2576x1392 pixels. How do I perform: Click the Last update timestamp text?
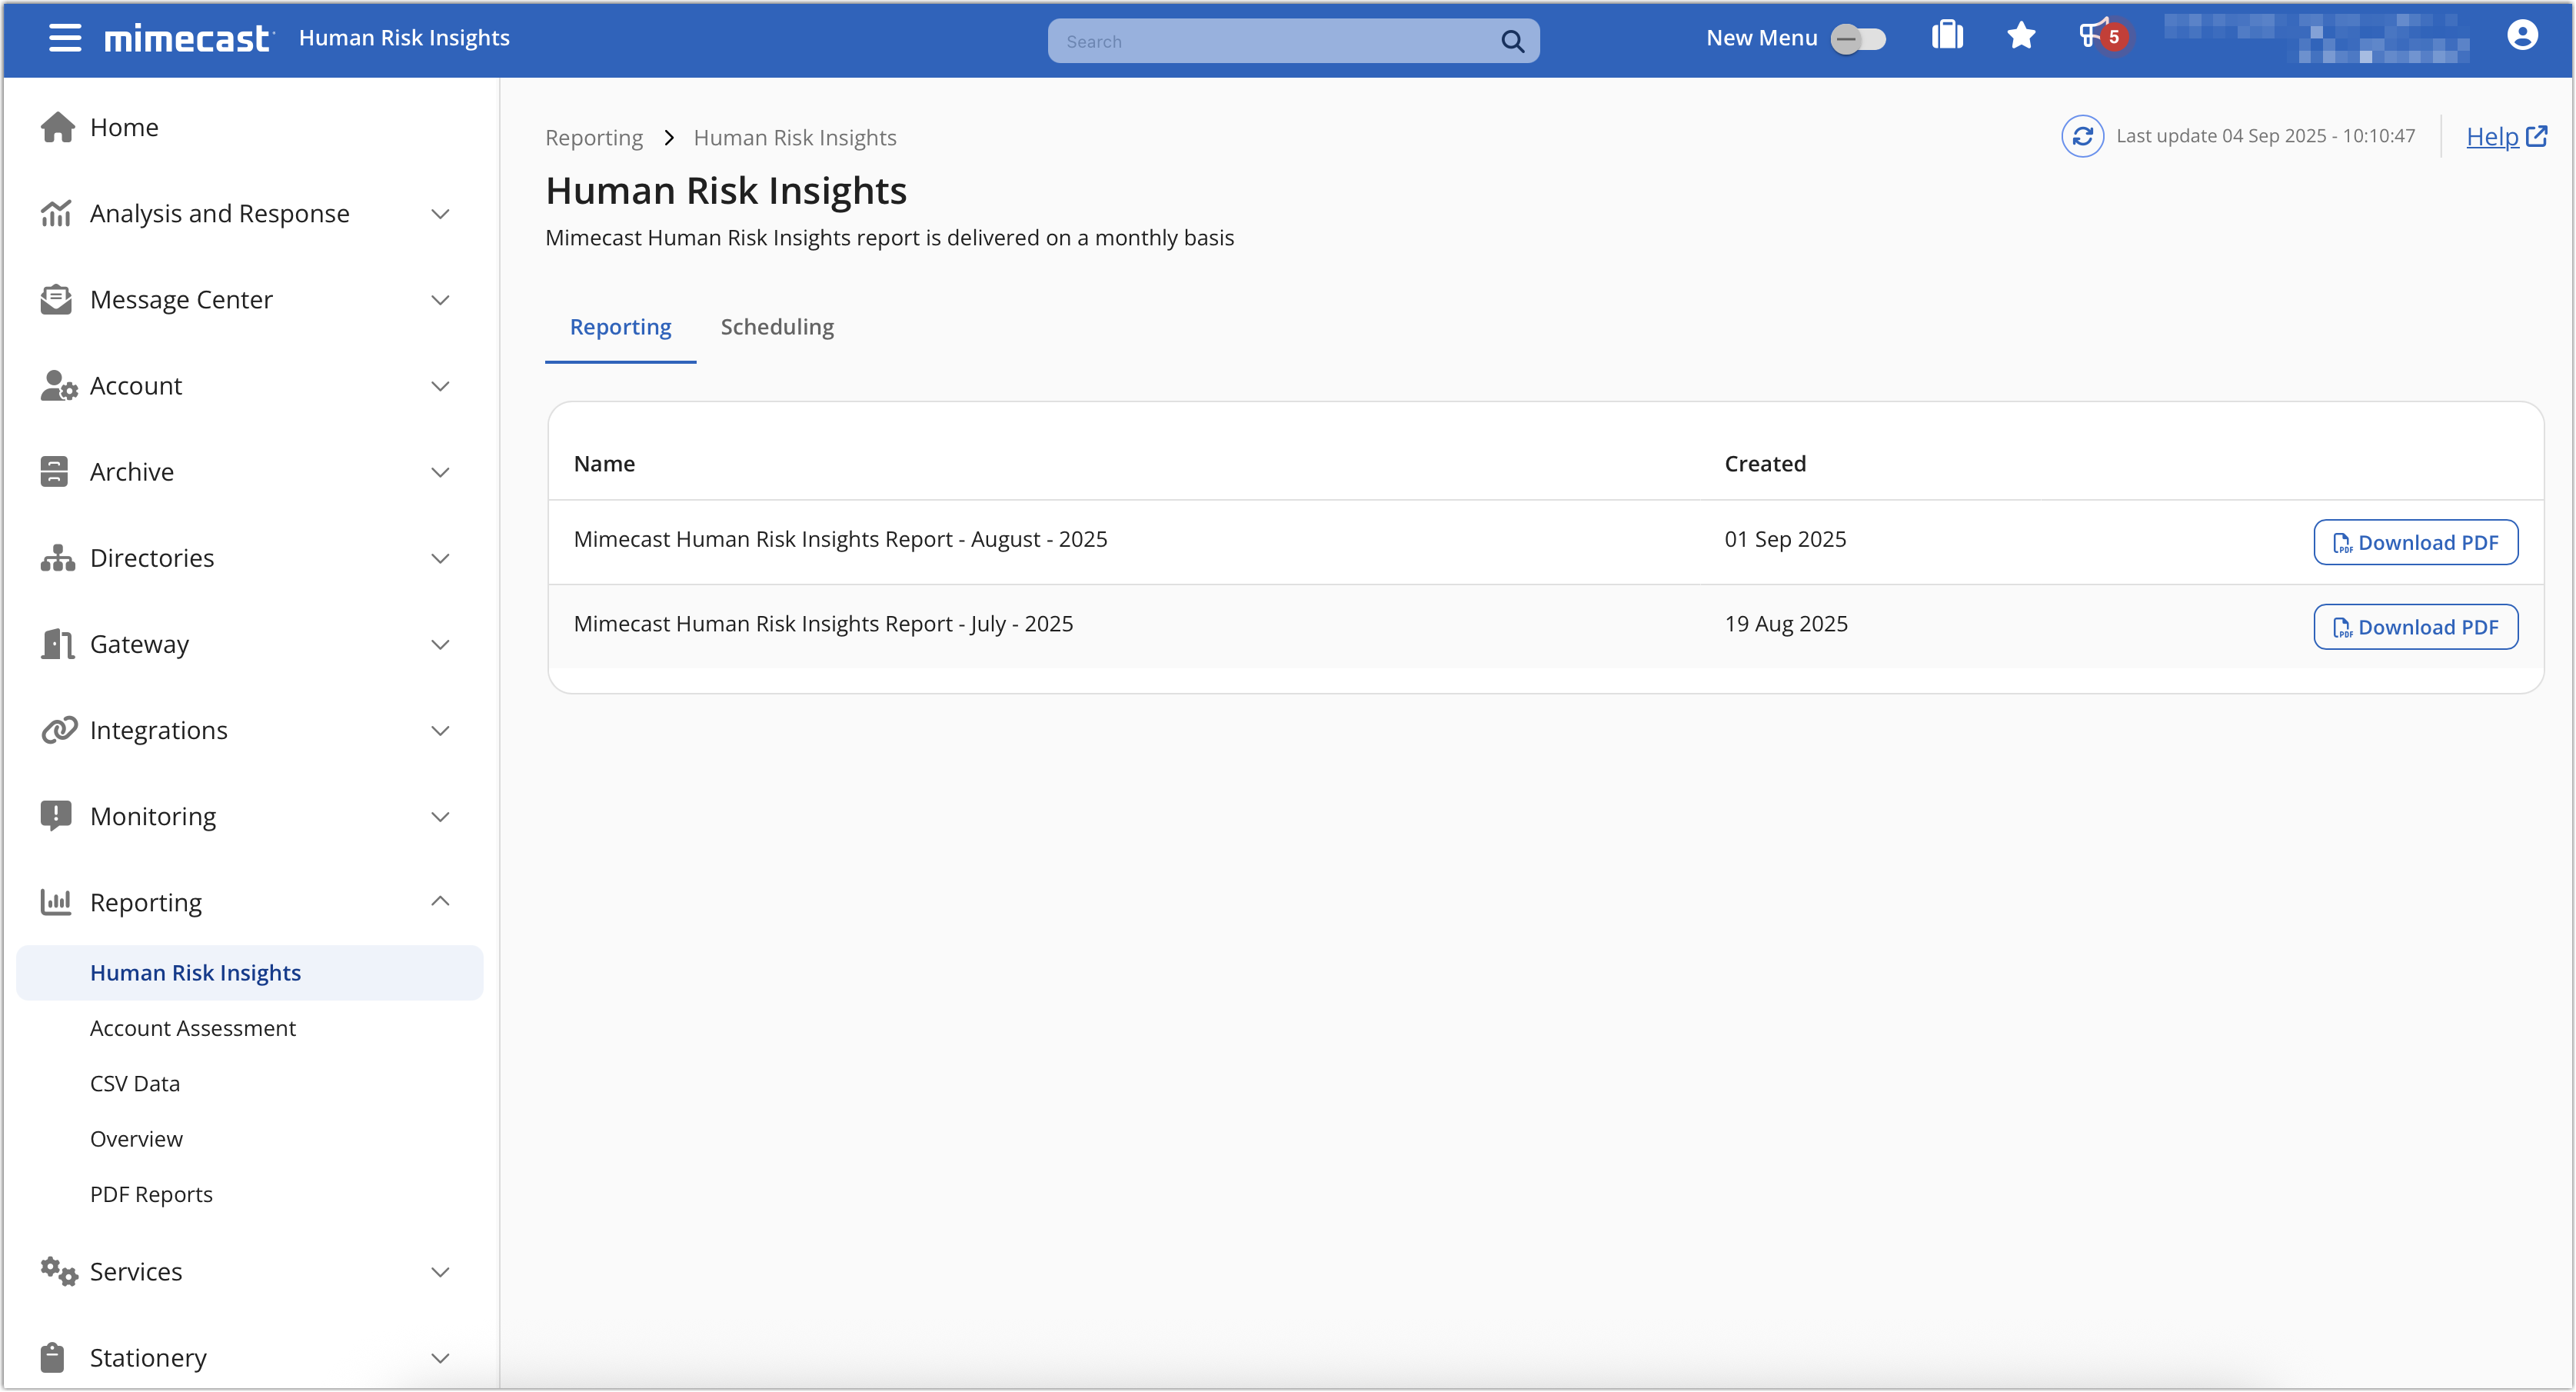[x=2265, y=136]
